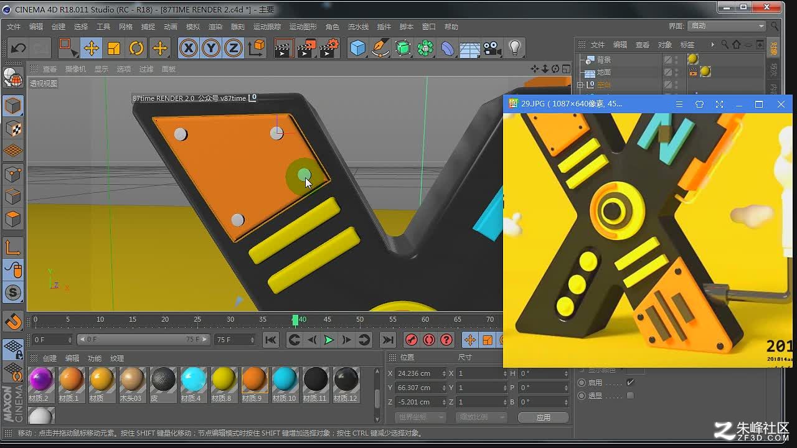Select the Live Selection tool
The height and width of the screenshot is (448, 797).
[x=67, y=48]
